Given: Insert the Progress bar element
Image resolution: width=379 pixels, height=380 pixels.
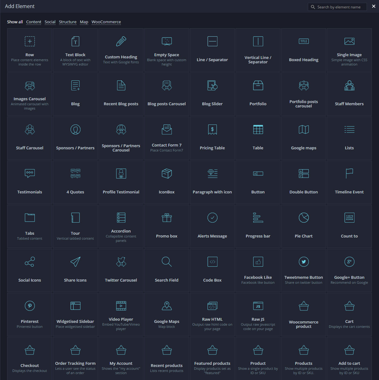Looking at the screenshot, I should coord(258,226).
